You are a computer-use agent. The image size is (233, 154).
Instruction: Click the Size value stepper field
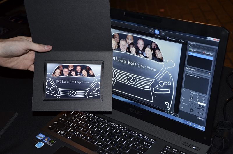coord(201,107)
